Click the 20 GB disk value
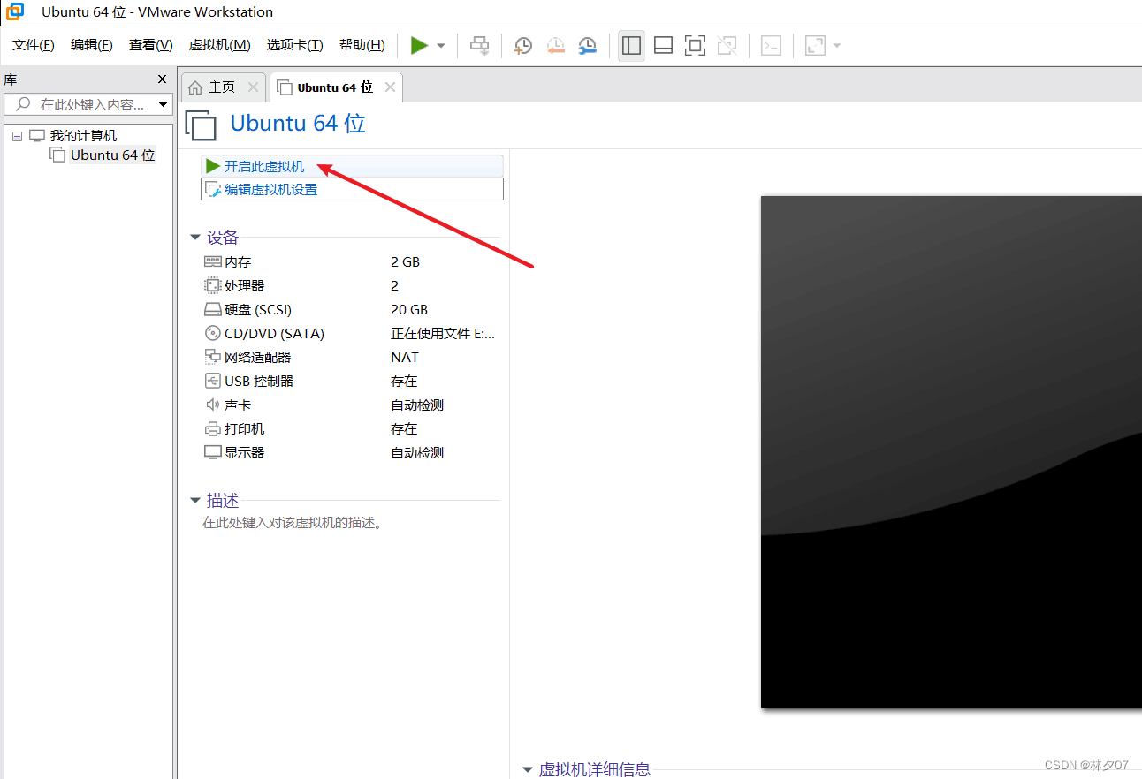The image size is (1142, 779). (x=409, y=310)
